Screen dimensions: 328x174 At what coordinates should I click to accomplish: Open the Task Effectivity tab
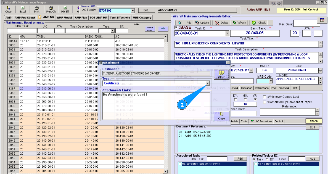pyautogui.click(x=120, y=18)
